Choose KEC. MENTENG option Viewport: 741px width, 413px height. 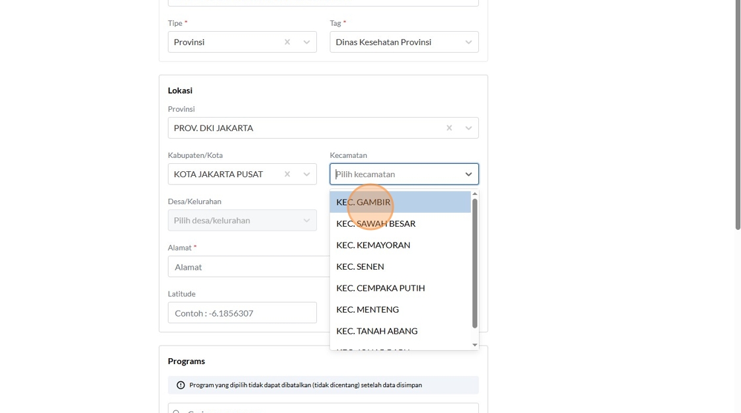tap(367, 309)
